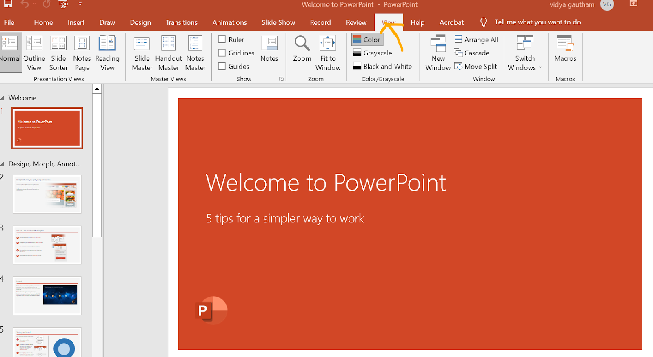Switch to Grayscale view mode

click(x=373, y=53)
